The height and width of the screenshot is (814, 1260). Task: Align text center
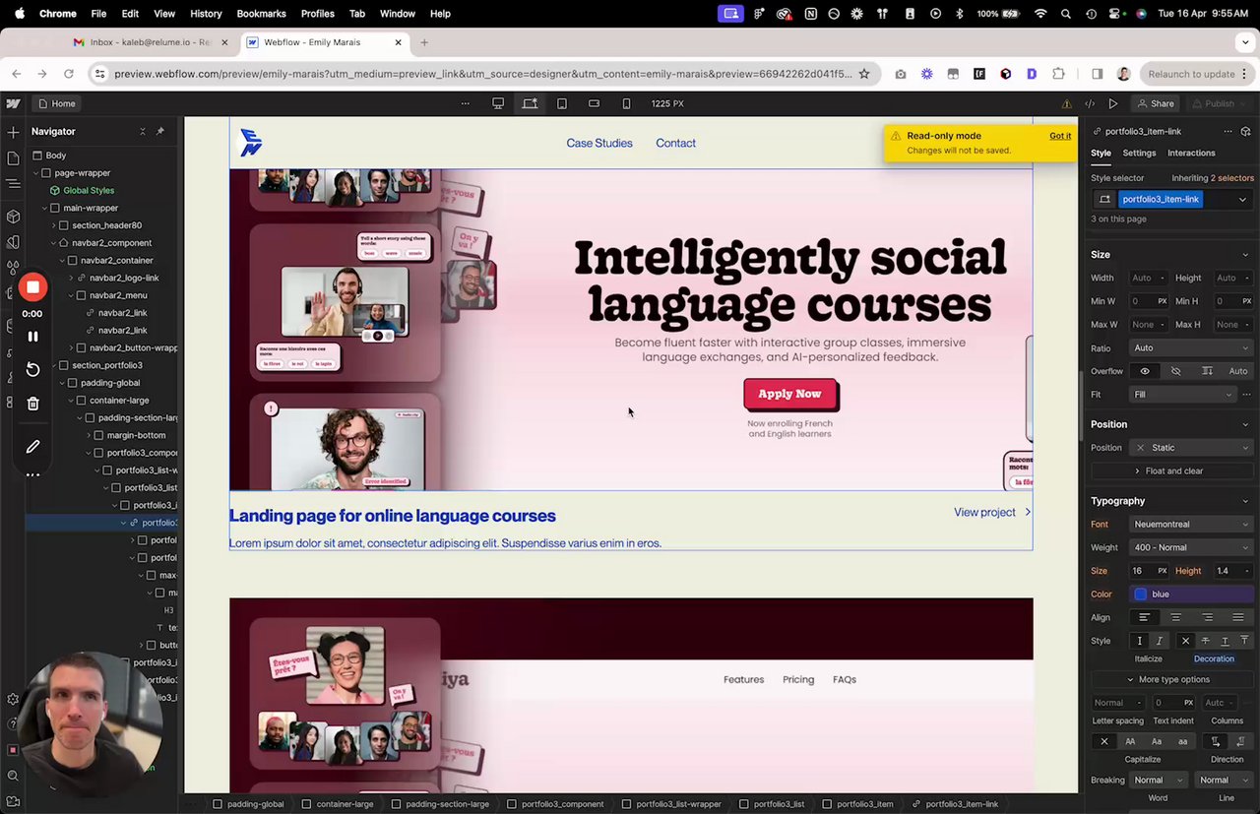click(1175, 617)
